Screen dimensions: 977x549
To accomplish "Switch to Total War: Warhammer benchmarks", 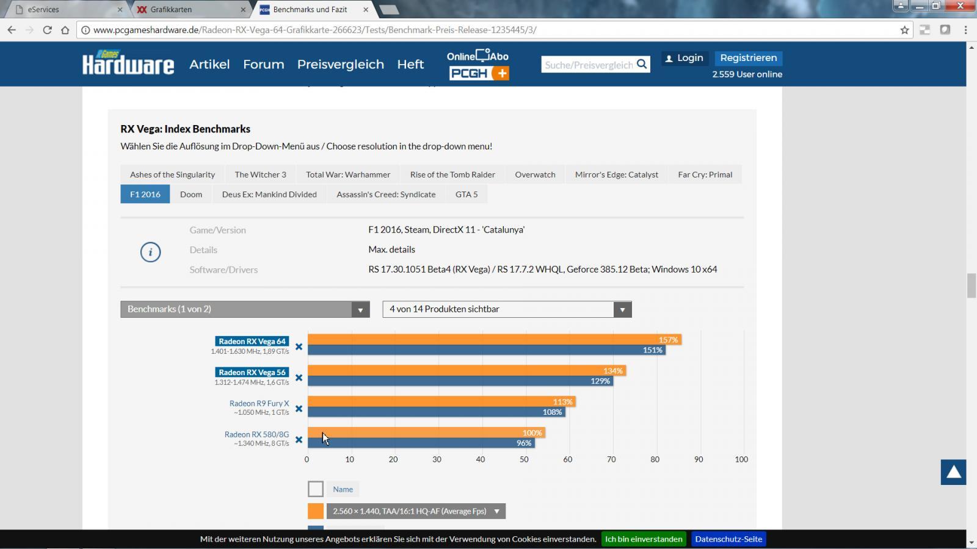I will [348, 174].
